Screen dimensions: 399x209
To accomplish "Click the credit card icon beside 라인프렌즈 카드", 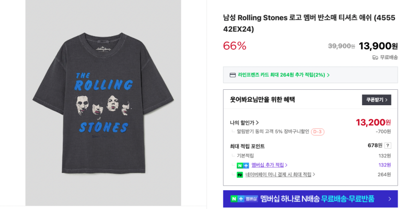I will pos(232,75).
